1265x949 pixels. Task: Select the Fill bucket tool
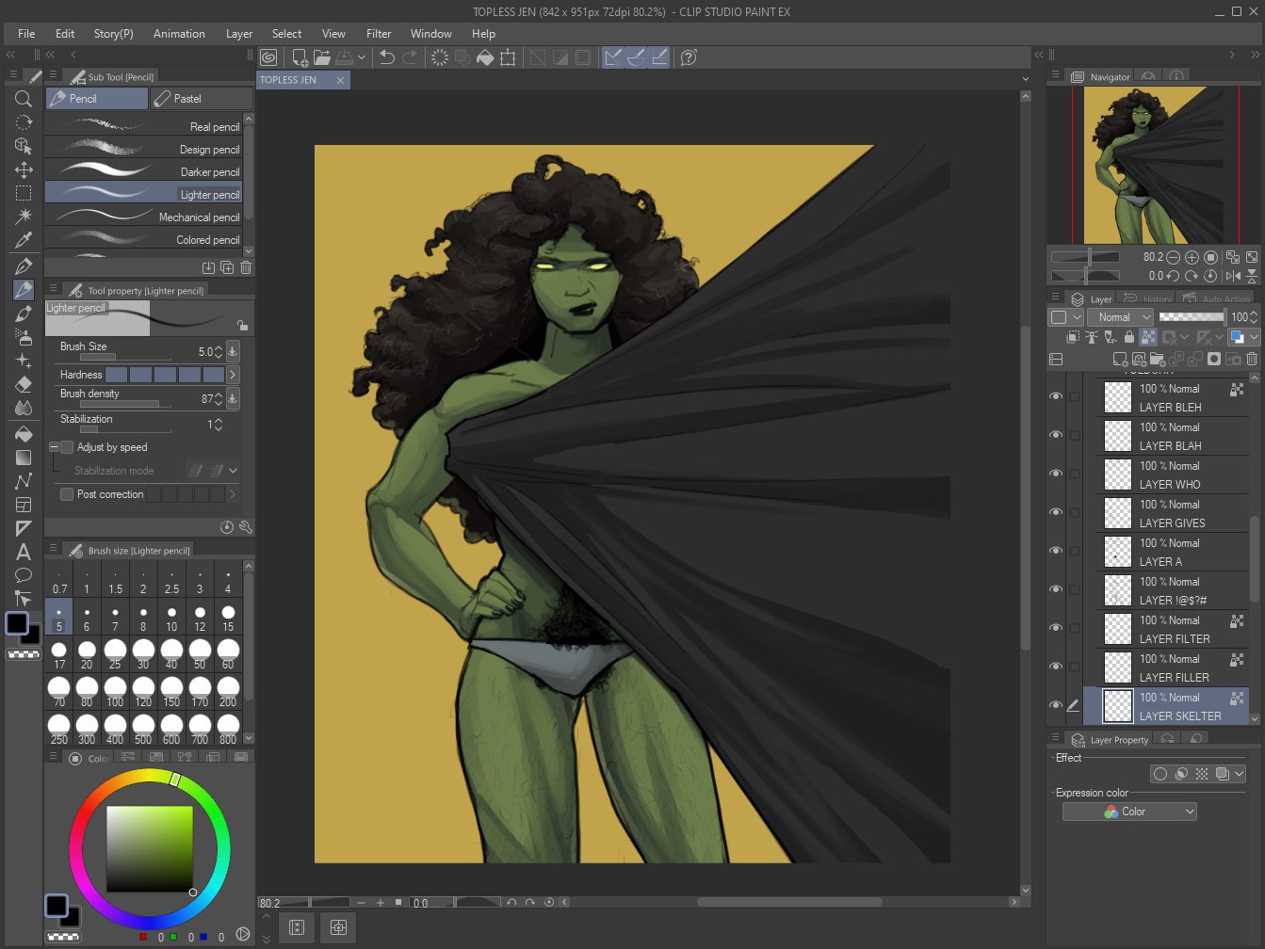tap(24, 434)
